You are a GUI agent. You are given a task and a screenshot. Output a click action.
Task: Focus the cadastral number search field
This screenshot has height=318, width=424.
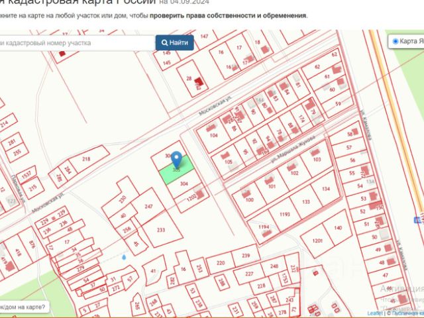coord(76,42)
